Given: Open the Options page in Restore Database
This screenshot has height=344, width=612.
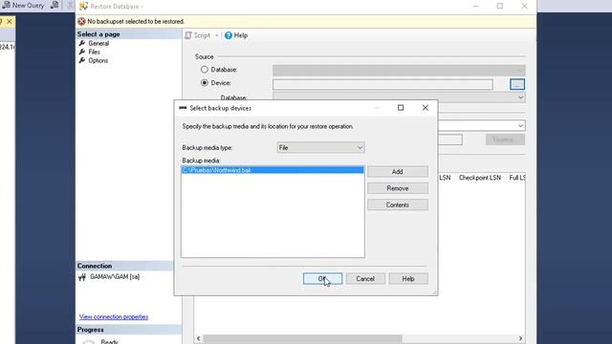Looking at the screenshot, I should click(x=98, y=60).
